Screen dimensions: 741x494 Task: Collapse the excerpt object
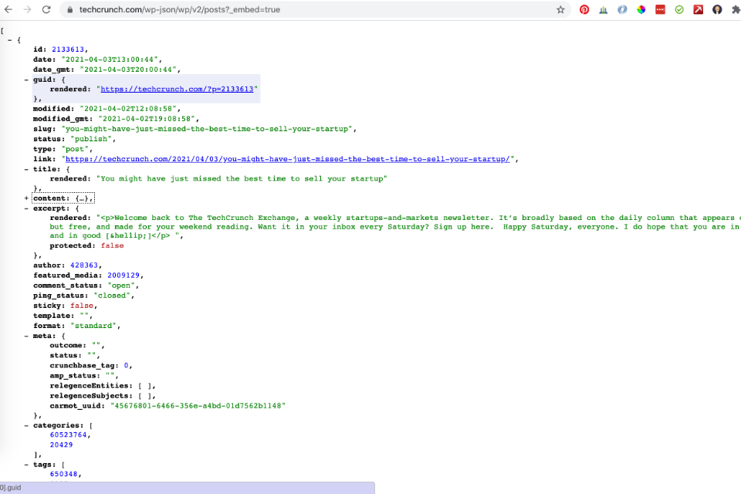coord(26,208)
